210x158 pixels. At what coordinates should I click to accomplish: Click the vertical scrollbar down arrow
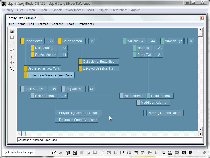pos(200,129)
